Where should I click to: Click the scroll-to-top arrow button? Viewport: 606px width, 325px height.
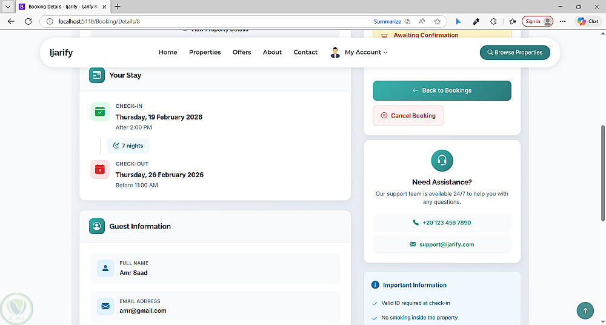pos(585,310)
